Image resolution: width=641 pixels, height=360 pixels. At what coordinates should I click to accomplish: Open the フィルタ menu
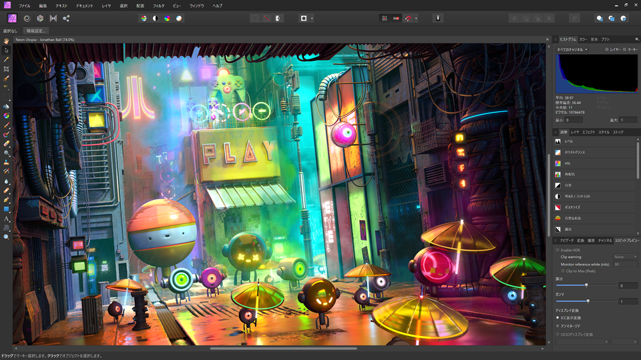(158, 6)
